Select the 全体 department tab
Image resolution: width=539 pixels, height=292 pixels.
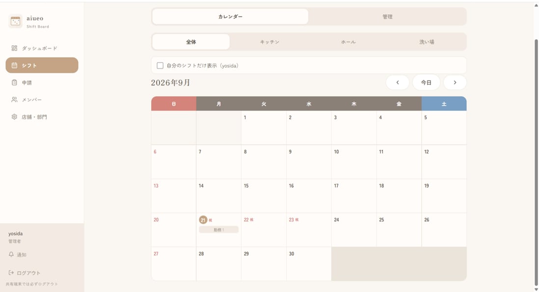click(191, 42)
